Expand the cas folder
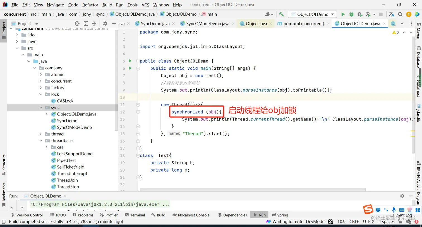Screen dimensions: 422x227 coord(47,147)
